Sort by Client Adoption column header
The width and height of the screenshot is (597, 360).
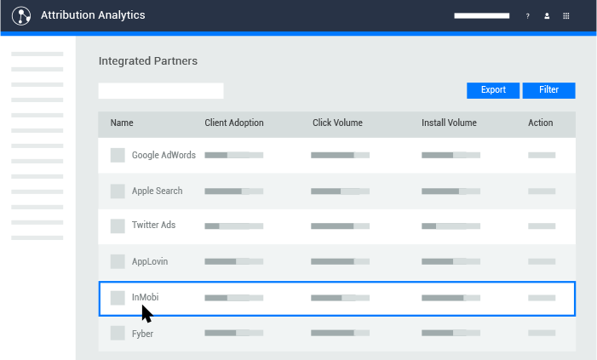pyautogui.click(x=234, y=123)
